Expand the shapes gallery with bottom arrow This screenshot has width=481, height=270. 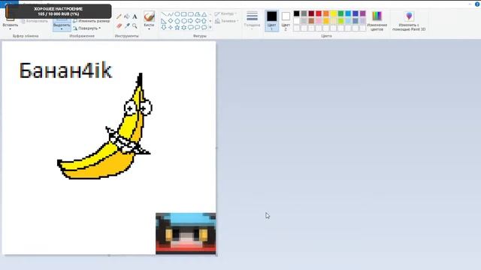(x=210, y=28)
